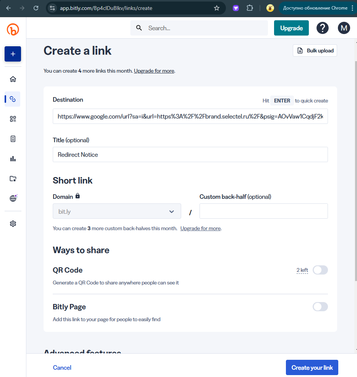Open the M profile account menu
The height and width of the screenshot is (377, 357).
pyautogui.click(x=344, y=28)
